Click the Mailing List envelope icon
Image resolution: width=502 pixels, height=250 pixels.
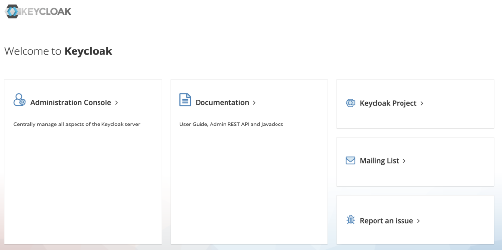351,160
